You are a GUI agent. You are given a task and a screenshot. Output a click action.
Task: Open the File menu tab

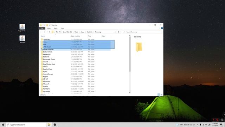tap(42, 28)
